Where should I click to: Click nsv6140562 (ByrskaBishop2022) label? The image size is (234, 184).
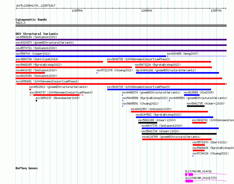click(159, 115)
